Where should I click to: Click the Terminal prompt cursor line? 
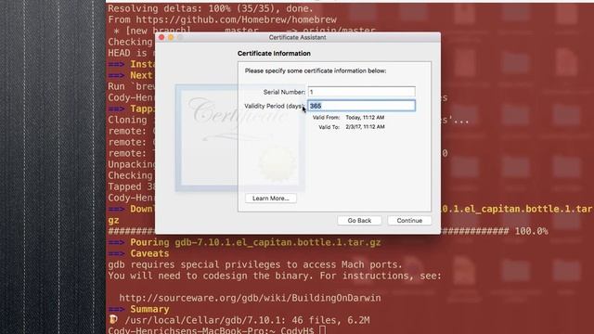[216, 330]
